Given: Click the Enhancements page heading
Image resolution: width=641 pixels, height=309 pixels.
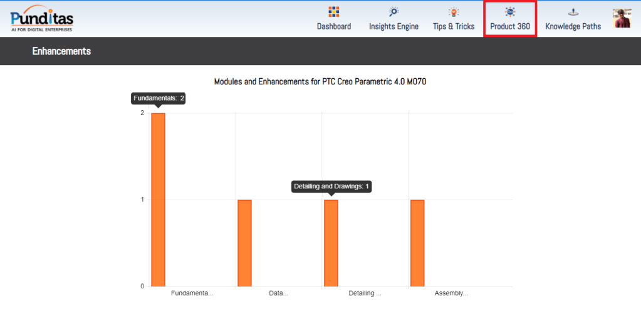Looking at the screenshot, I should click(x=61, y=51).
